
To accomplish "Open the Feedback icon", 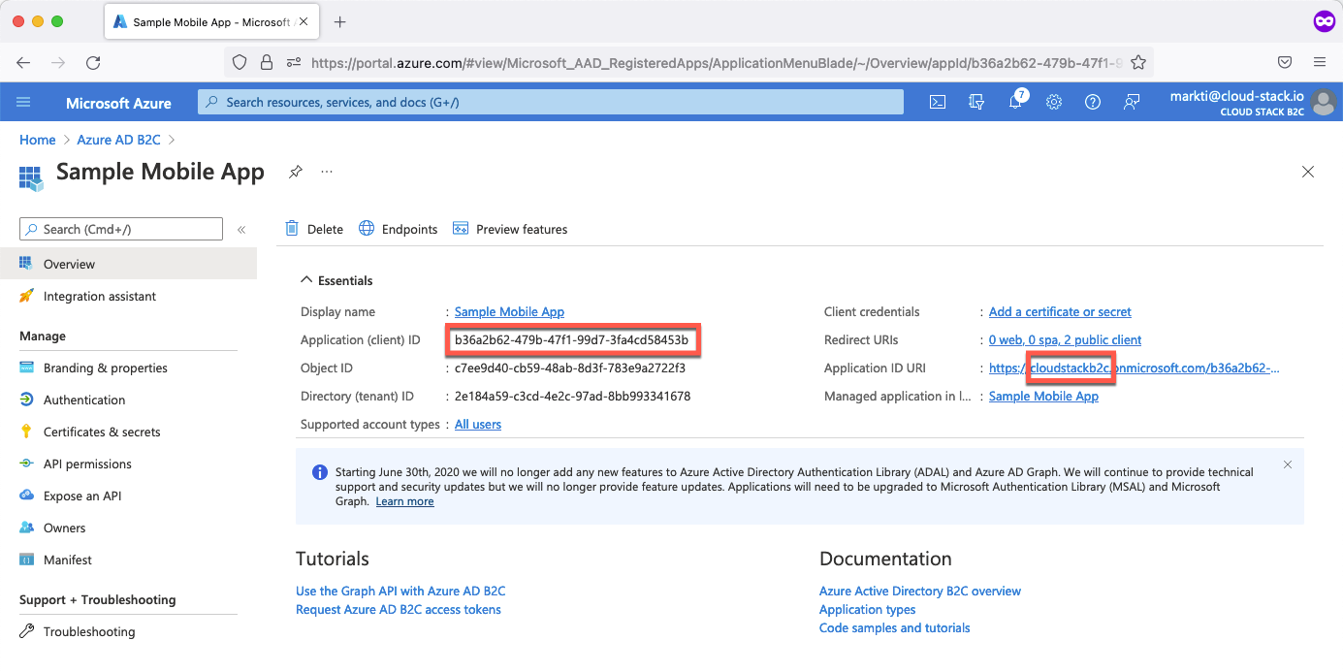I will point(1132,102).
